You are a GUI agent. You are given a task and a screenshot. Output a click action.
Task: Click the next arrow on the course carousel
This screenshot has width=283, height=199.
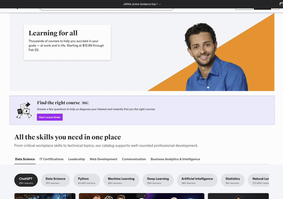[x=145, y=195]
